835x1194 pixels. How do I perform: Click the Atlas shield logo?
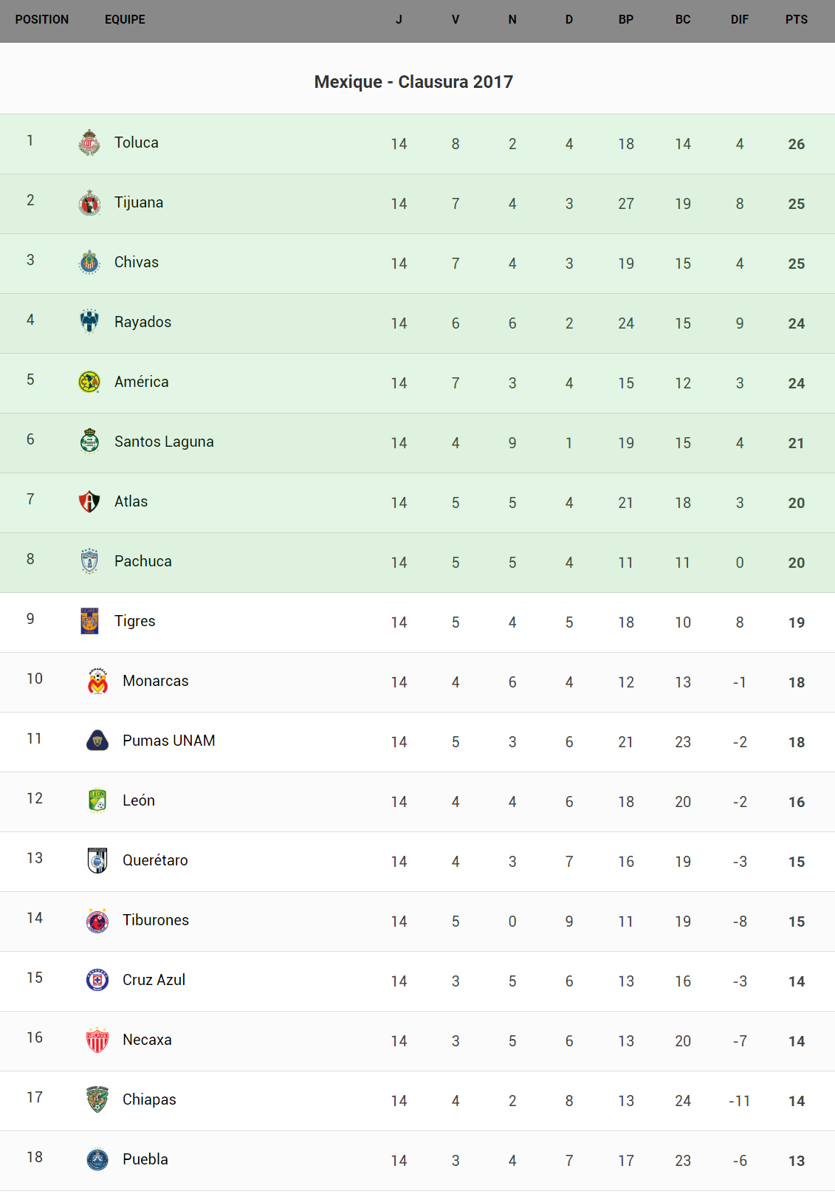point(89,501)
